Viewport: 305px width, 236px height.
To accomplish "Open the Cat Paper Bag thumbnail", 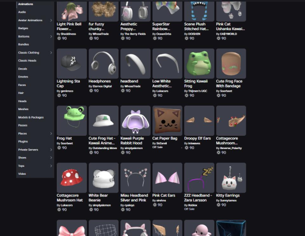I will coord(167,120).
